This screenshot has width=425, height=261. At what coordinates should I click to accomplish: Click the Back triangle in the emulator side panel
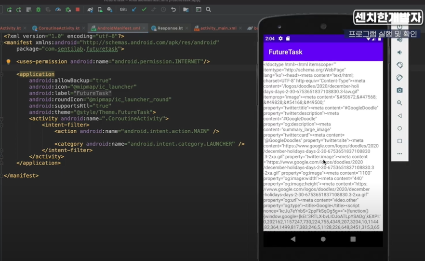[399, 116]
